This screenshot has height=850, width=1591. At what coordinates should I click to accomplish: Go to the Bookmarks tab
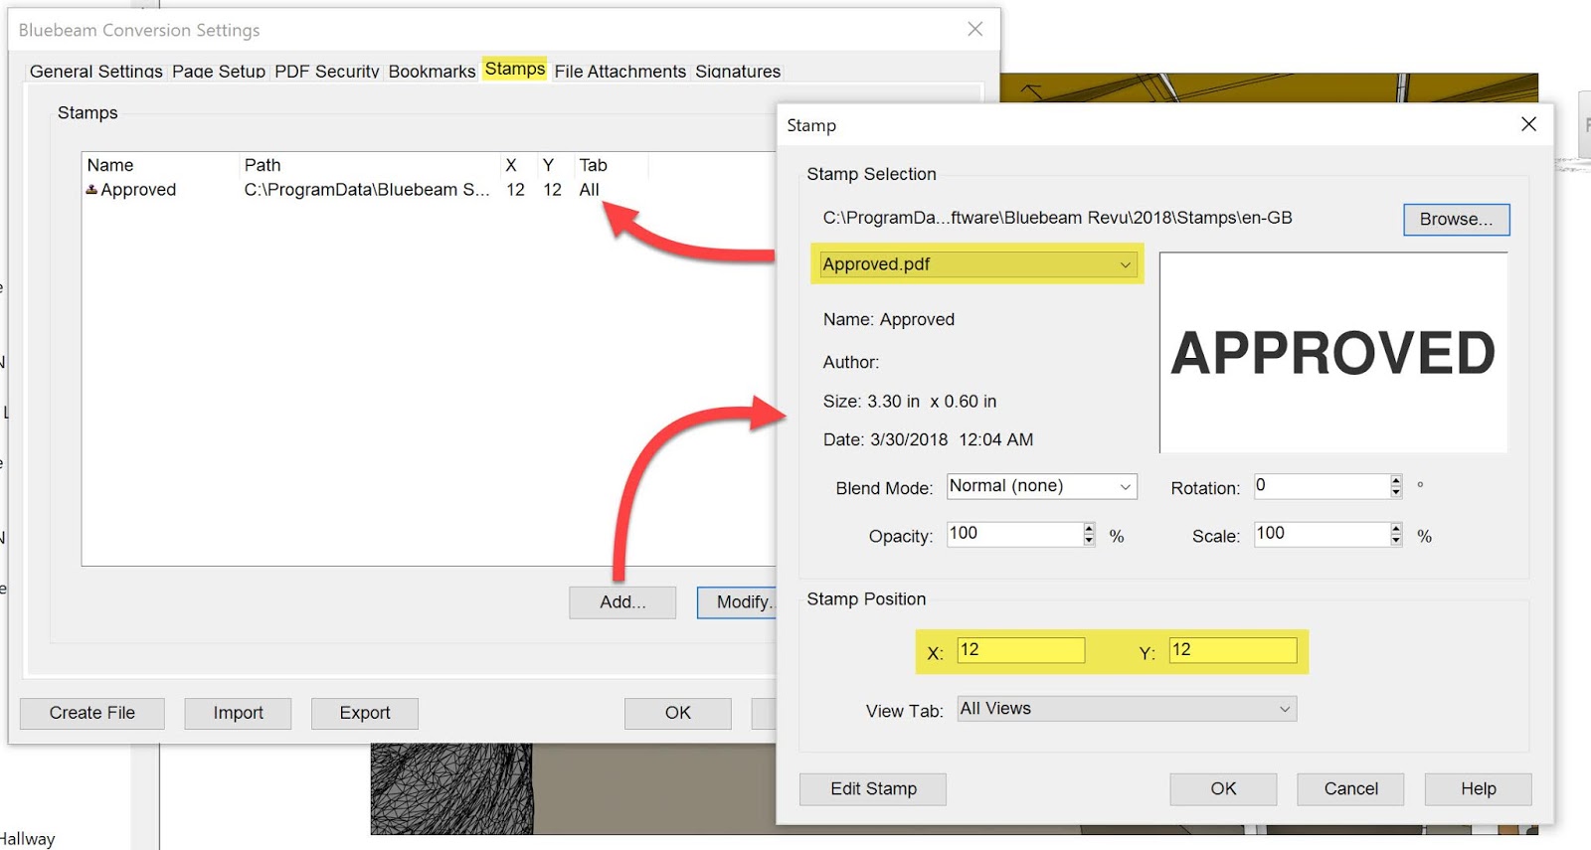(432, 71)
